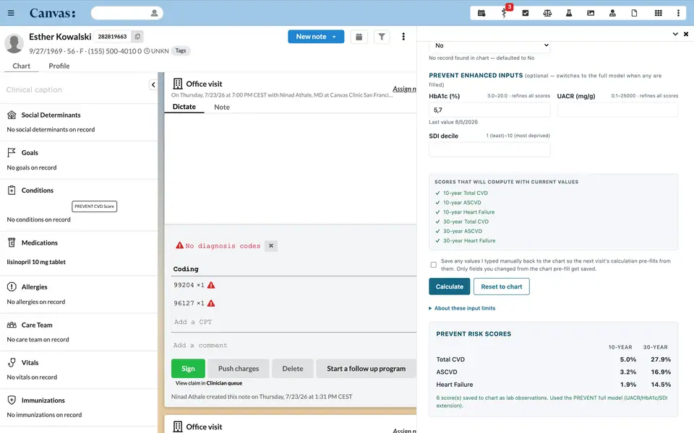Switch to the Chart tab
This screenshot has height=433, width=694.
click(x=21, y=66)
